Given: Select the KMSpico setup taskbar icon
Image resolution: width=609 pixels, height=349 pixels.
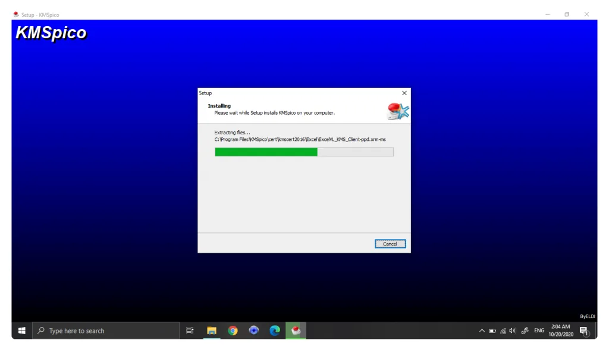Looking at the screenshot, I should coord(296,331).
